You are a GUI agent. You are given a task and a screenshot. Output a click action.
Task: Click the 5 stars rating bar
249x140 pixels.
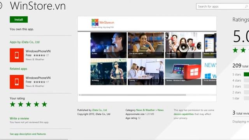pos(246,74)
